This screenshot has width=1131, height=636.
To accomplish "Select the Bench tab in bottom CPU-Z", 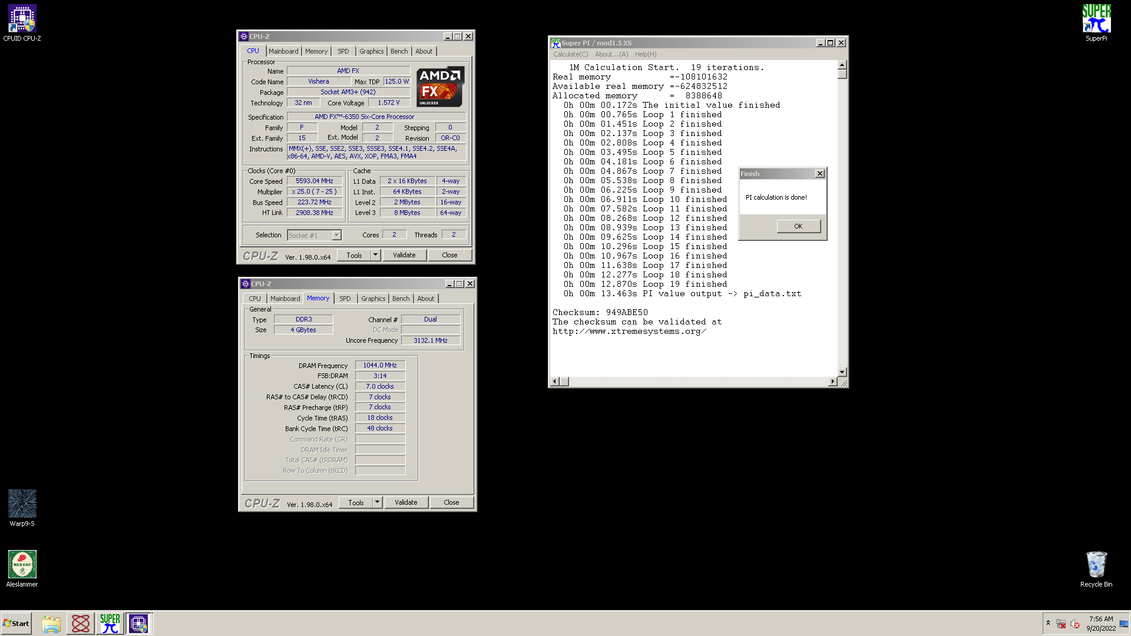I will (x=401, y=299).
